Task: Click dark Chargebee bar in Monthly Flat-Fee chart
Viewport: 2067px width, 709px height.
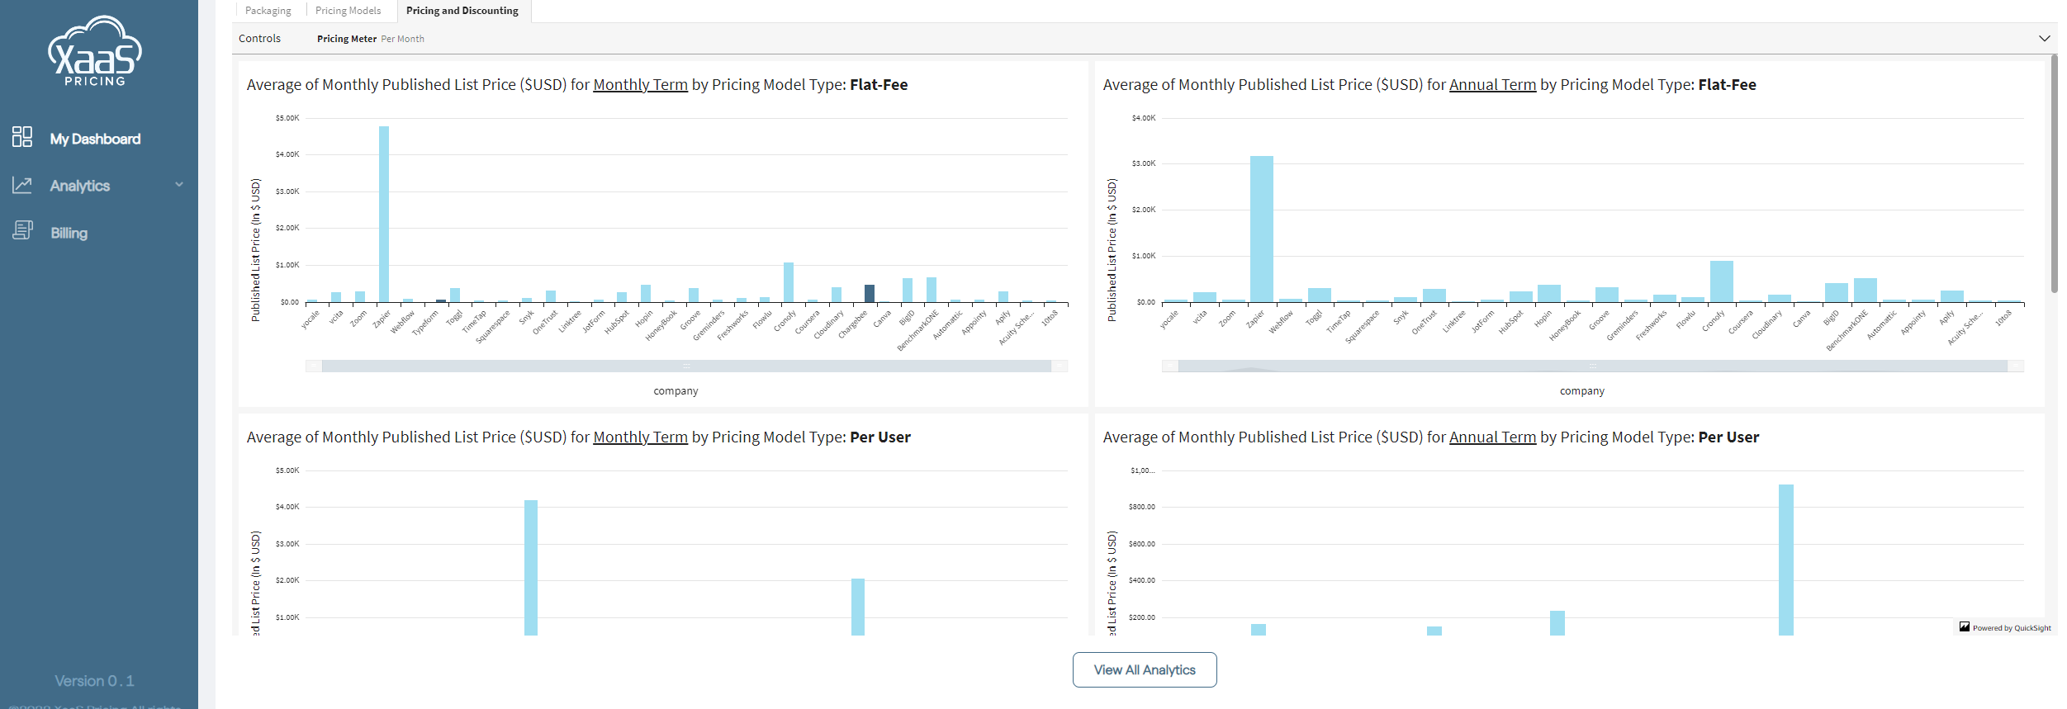Action: pos(870,293)
